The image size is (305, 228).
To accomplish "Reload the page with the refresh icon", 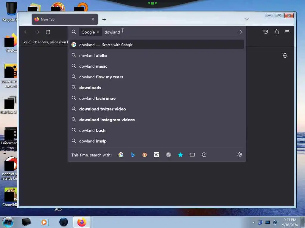I will (48, 32).
